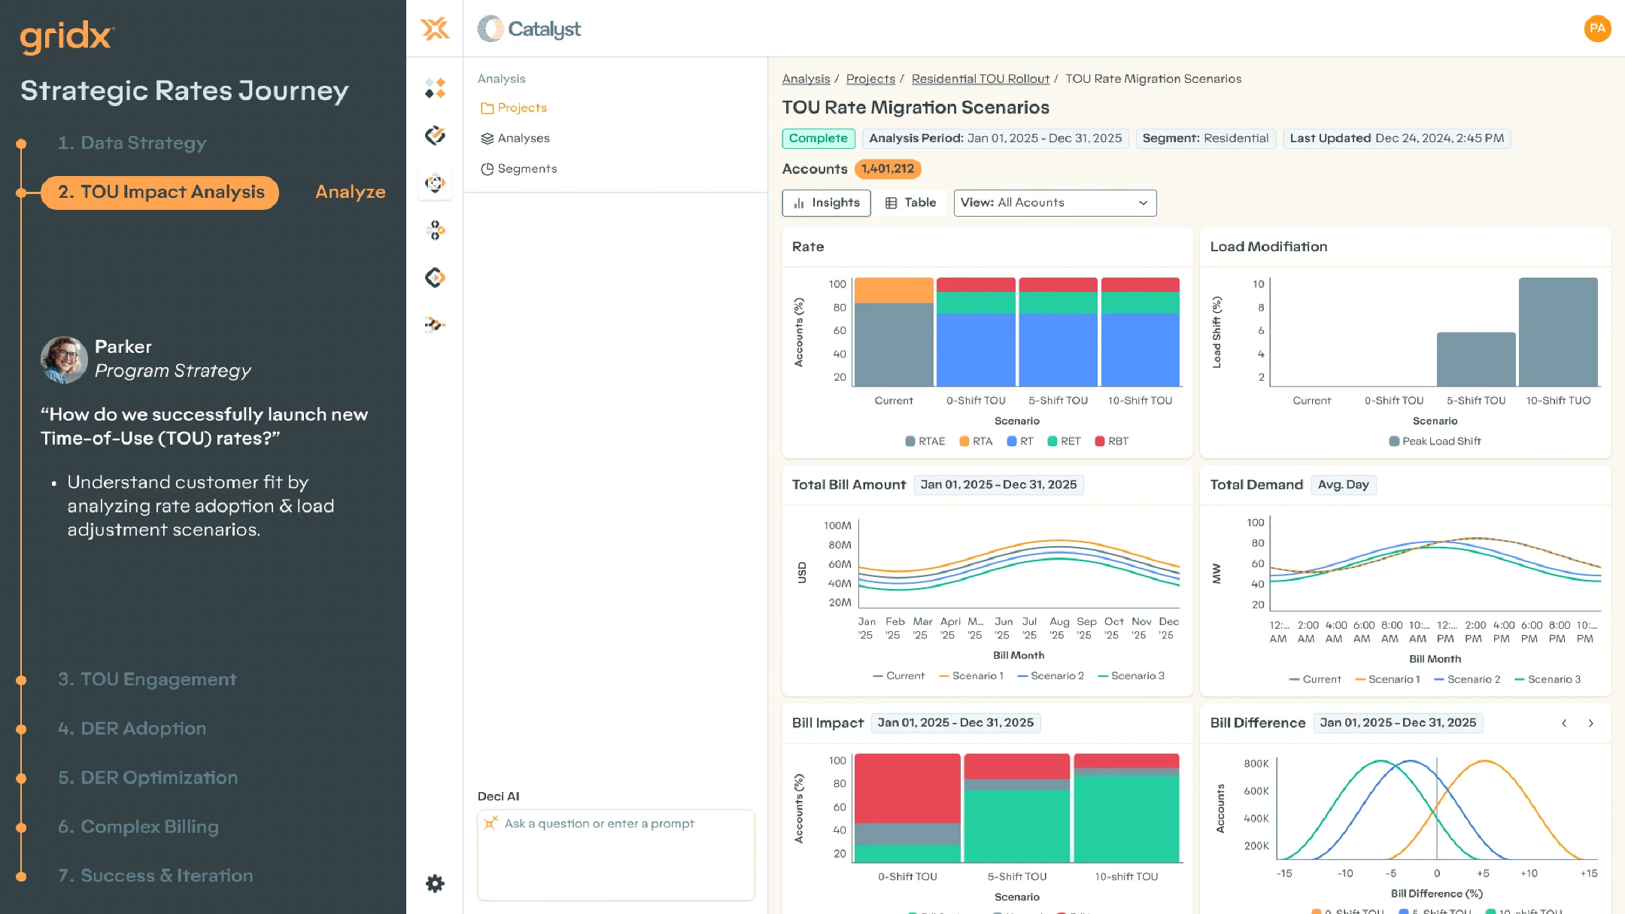Open Total Demand Avg. Day selector
The width and height of the screenshot is (1625, 914).
1343,484
